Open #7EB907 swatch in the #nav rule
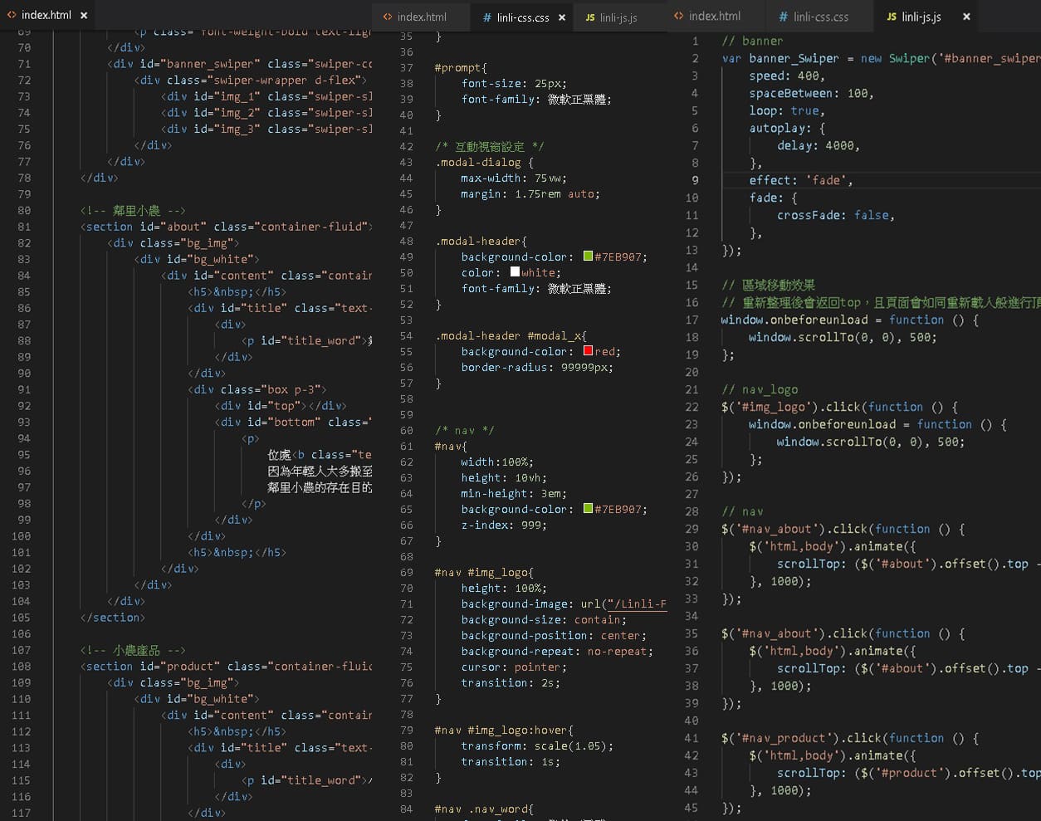 pyautogui.click(x=588, y=509)
